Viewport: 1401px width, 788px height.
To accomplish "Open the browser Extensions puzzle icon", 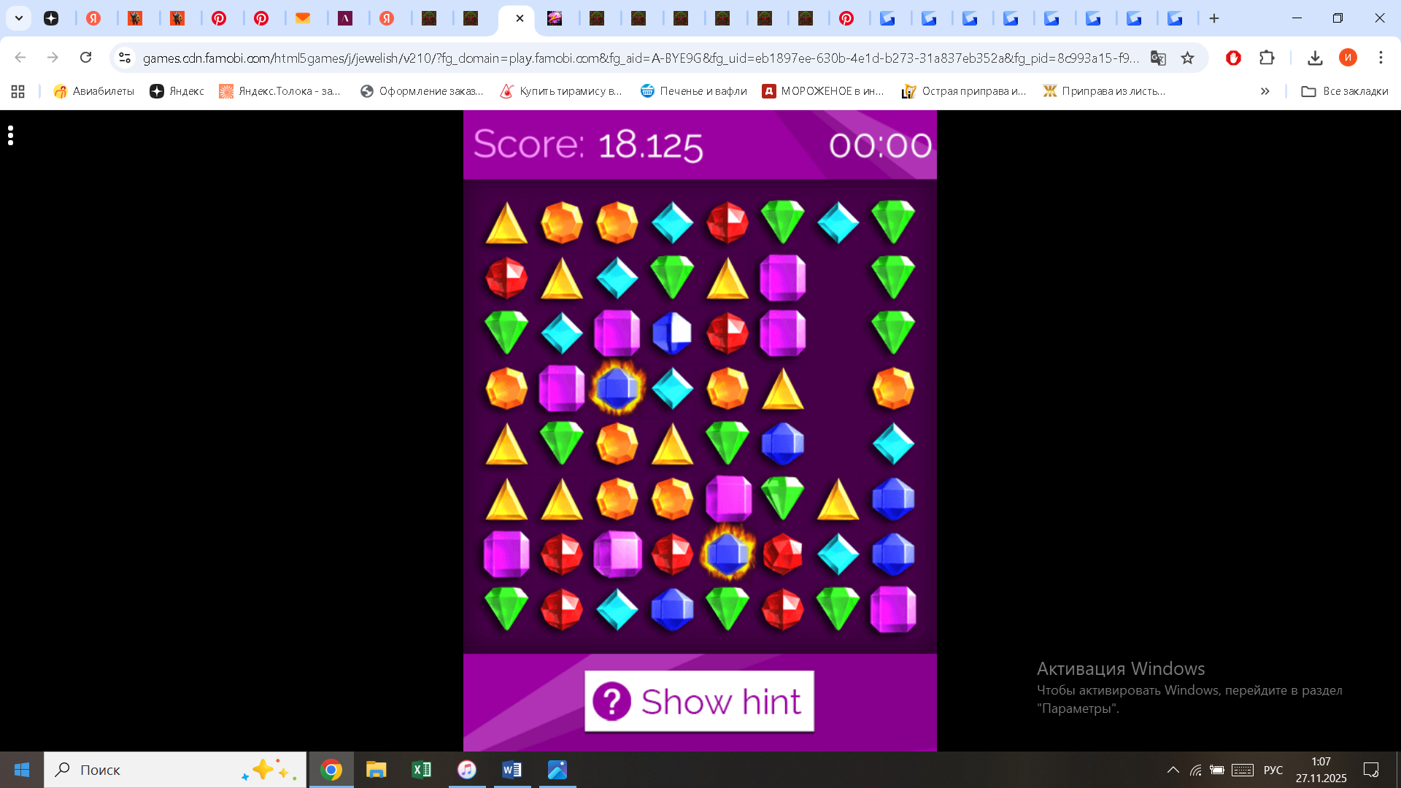I will pos(1267,58).
